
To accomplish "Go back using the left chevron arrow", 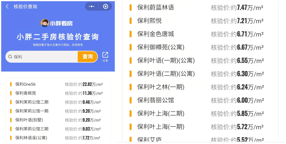I will [x=7, y=7].
